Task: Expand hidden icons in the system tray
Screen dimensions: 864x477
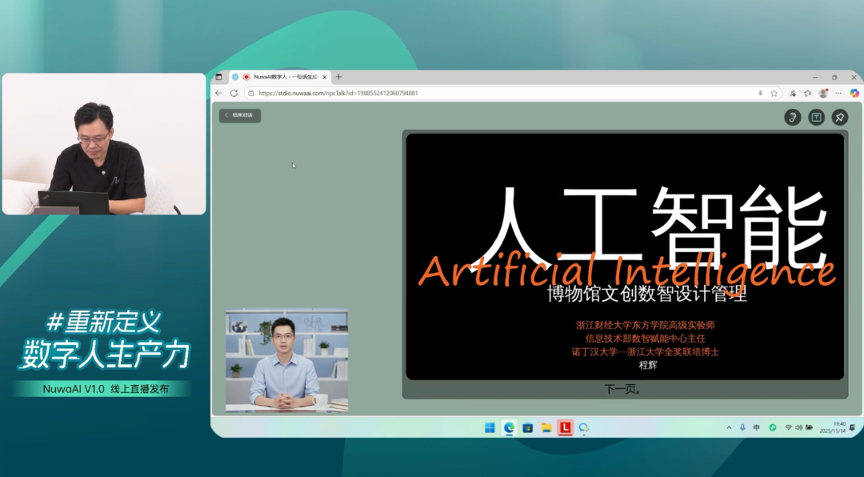Action: [729, 427]
